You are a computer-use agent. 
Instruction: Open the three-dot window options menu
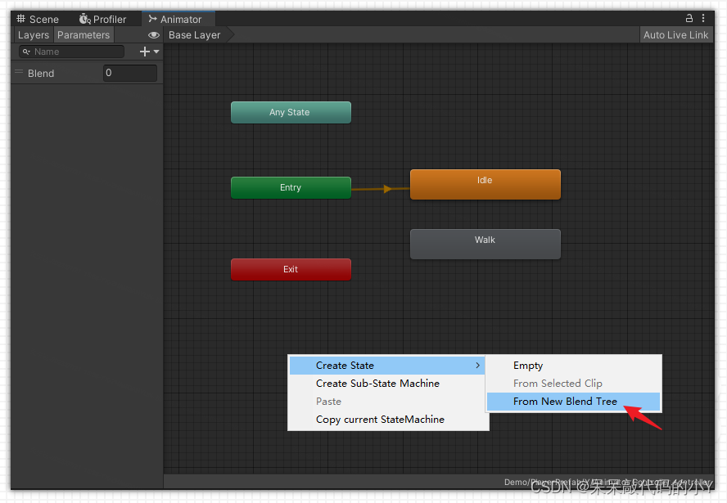point(703,18)
